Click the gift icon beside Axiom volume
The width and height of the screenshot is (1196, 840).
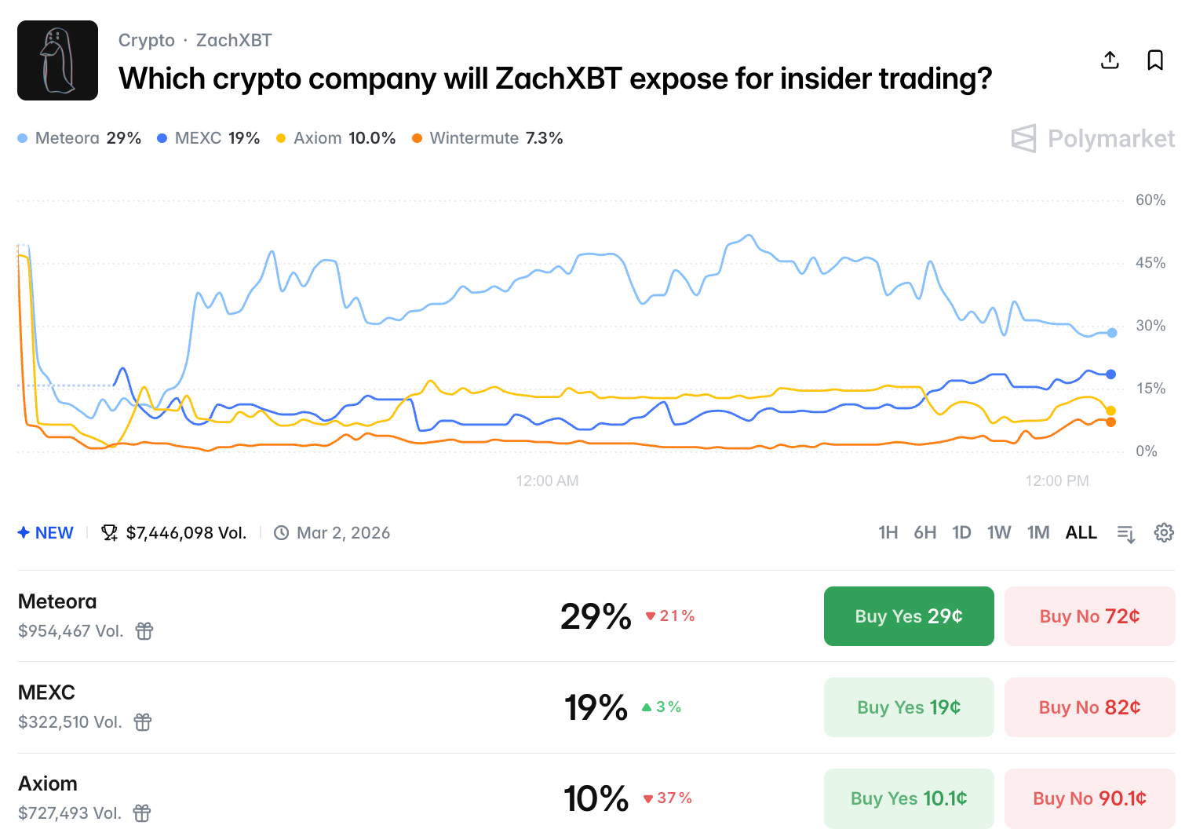(142, 813)
